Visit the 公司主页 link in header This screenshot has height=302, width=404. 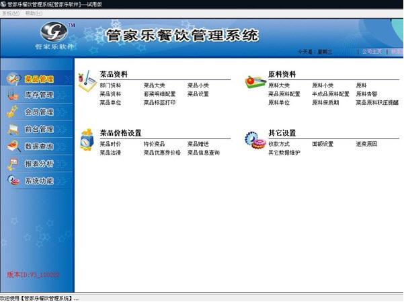pyautogui.click(x=372, y=52)
